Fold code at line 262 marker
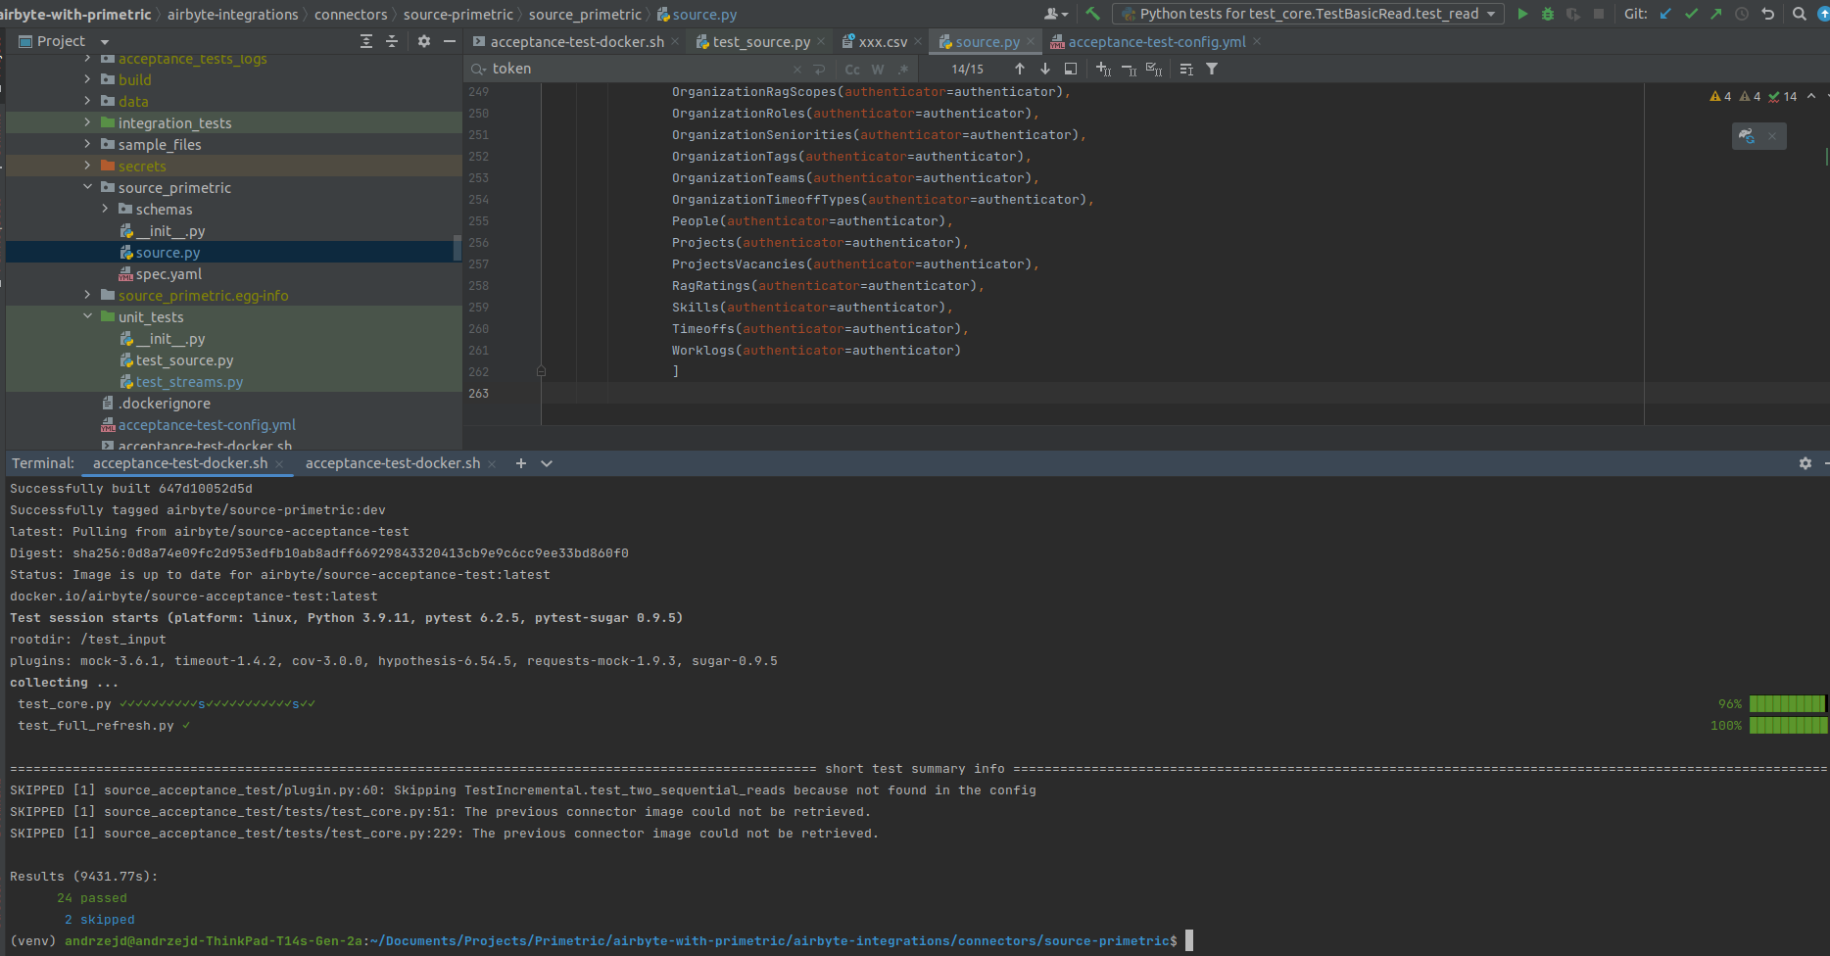1830x956 pixels. (x=541, y=371)
